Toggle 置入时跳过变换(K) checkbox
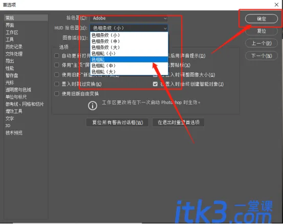 (57, 84)
